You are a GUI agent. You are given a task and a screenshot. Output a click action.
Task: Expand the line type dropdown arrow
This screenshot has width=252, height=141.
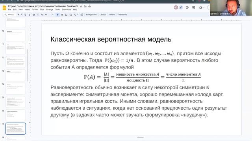point(78,14)
